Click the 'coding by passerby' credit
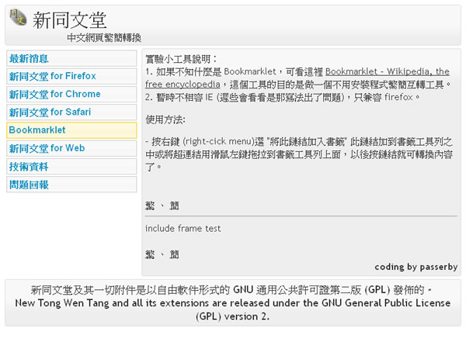 point(416,267)
